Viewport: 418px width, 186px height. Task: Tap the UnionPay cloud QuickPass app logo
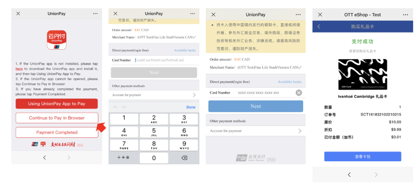57,40
